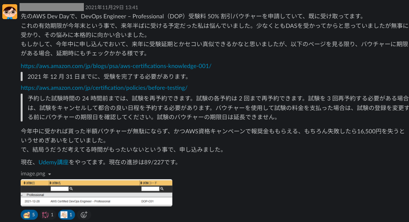Open the aws-certifications-knowledge-001 blog link
This screenshot has height=222, width=409.
[x=115, y=66]
